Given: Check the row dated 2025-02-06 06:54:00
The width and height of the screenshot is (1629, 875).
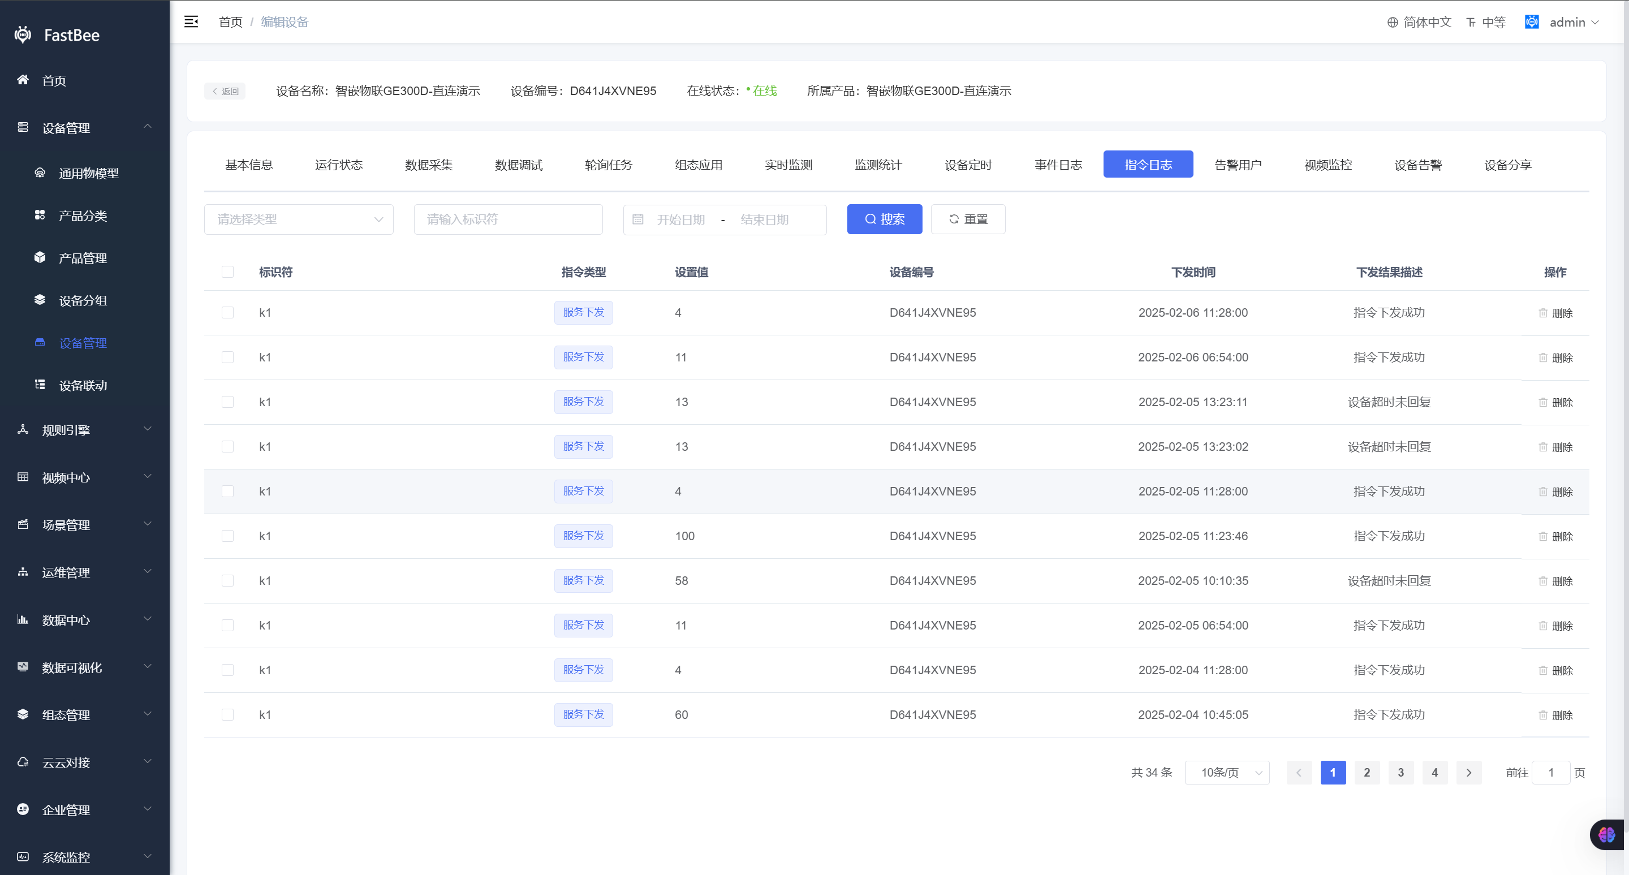Looking at the screenshot, I should (227, 357).
